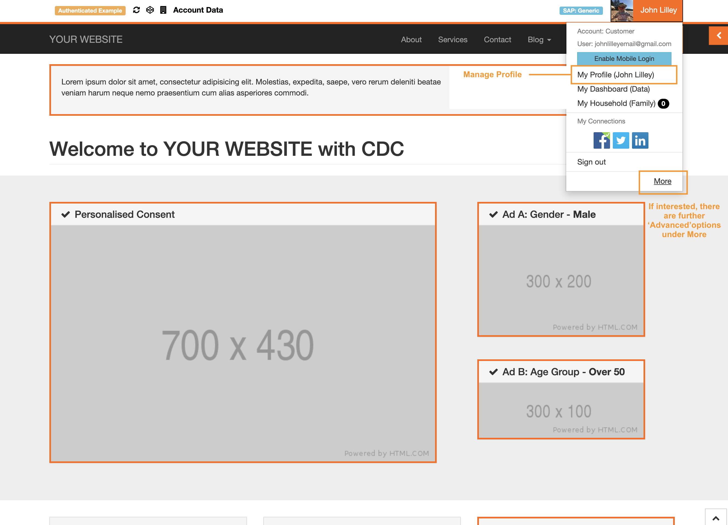Open My Profile (John Lilley)

coord(615,75)
